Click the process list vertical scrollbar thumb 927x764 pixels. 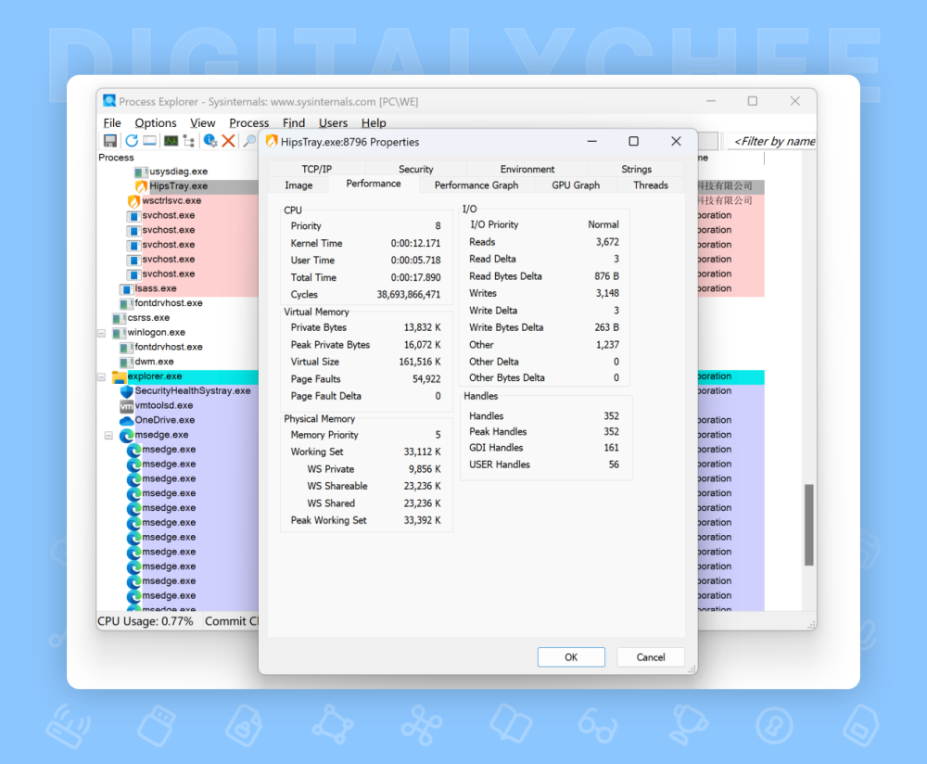[808, 525]
